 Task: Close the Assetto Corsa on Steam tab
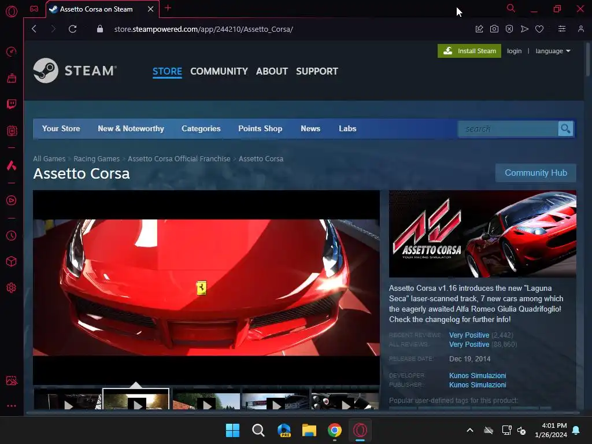click(150, 9)
